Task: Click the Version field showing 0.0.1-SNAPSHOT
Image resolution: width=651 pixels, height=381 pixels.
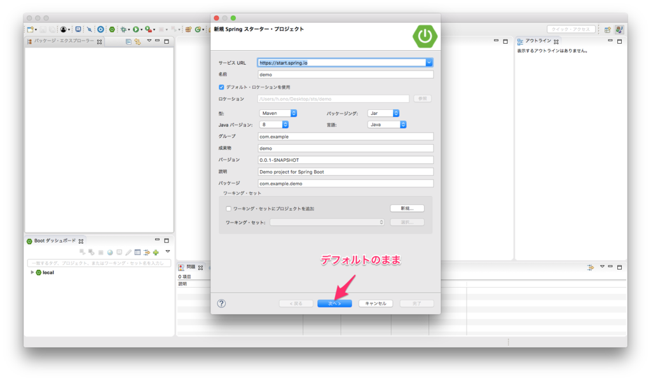Action: [x=345, y=160]
